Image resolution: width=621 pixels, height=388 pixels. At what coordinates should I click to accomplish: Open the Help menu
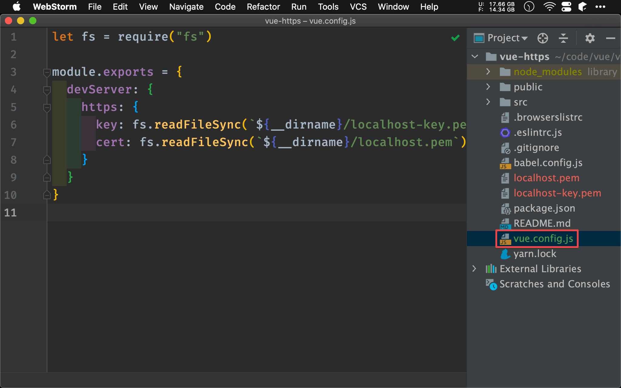[429, 7]
